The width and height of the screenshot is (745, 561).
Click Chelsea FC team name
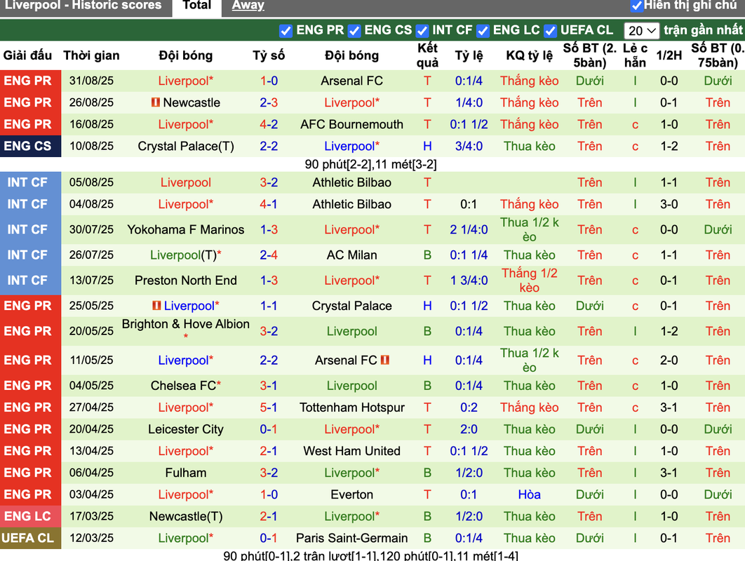(x=183, y=386)
